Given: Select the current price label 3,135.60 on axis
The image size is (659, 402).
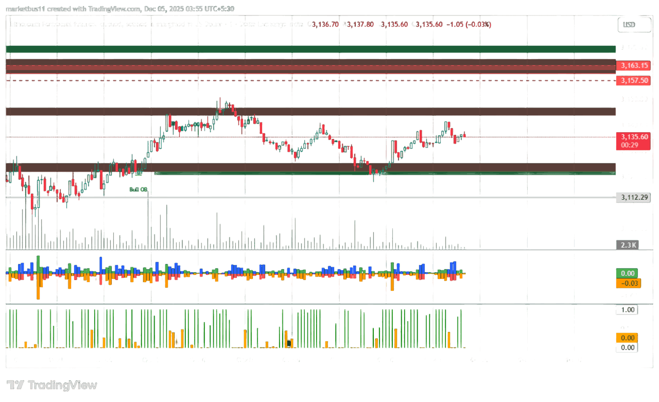Looking at the screenshot, I should 633,136.
